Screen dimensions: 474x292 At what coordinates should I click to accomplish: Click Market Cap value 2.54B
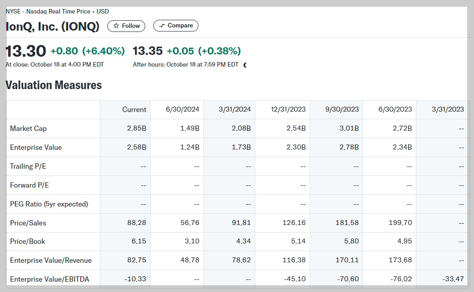tap(296, 128)
